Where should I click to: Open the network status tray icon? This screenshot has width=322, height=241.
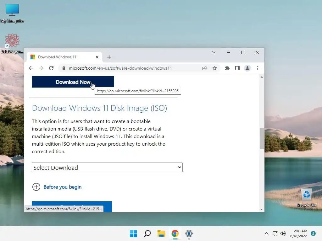coord(275,233)
